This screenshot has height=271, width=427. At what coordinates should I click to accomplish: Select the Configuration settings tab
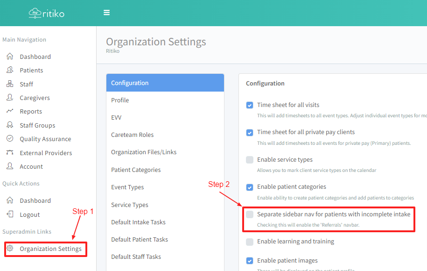[165, 83]
